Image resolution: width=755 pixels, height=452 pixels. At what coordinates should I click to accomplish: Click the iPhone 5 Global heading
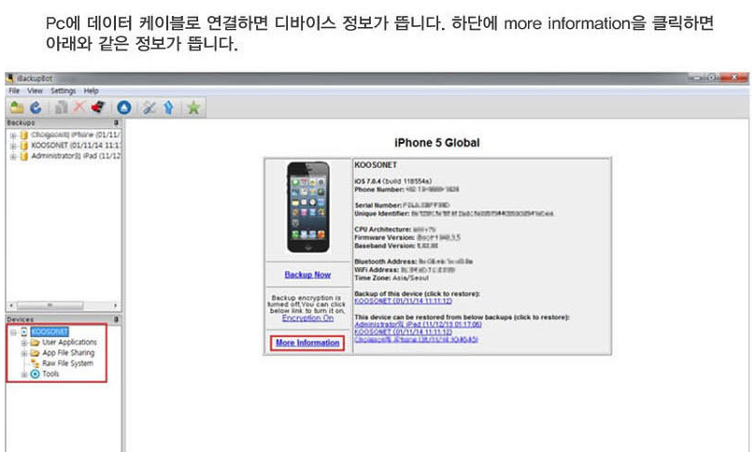pos(436,143)
